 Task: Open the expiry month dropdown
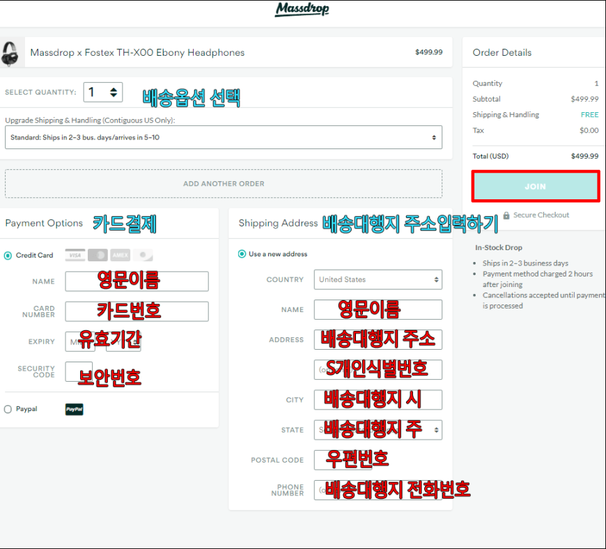(80, 342)
